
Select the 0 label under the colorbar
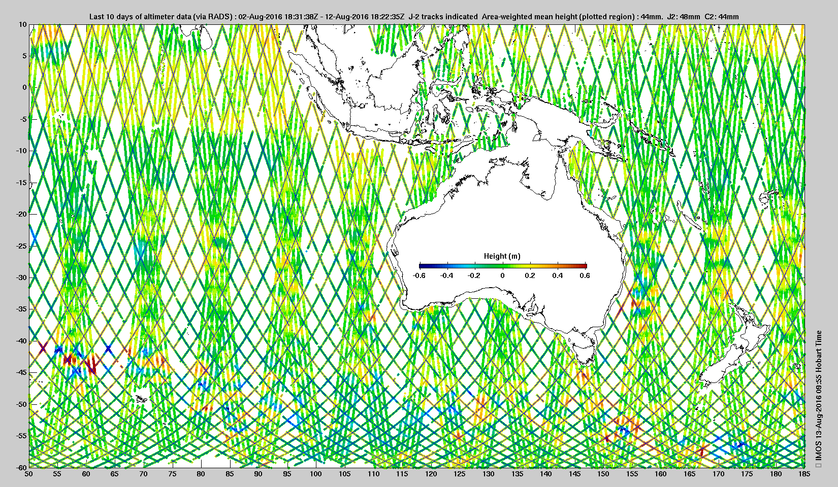pos(502,275)
